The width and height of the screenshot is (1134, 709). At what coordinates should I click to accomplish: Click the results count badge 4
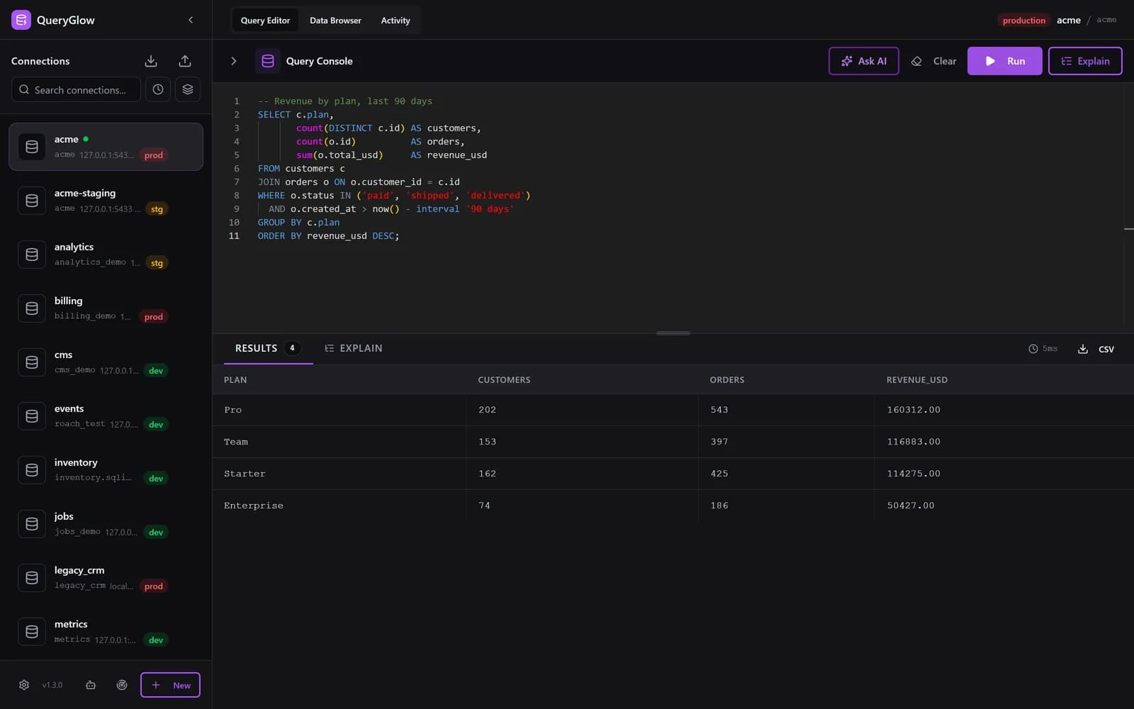coord(292,348)
